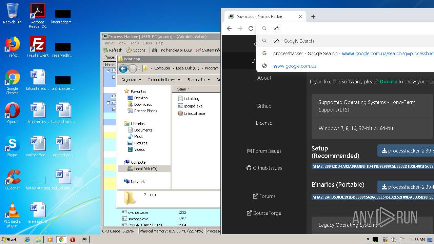Screen dimensions: 434x244
Task: Launch FileZilla Client desktop shortcut
Action: [x=38, y=47]
